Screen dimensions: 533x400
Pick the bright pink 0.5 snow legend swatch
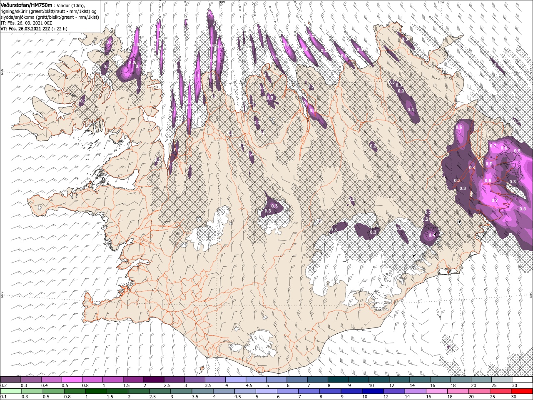coord(72,379)
